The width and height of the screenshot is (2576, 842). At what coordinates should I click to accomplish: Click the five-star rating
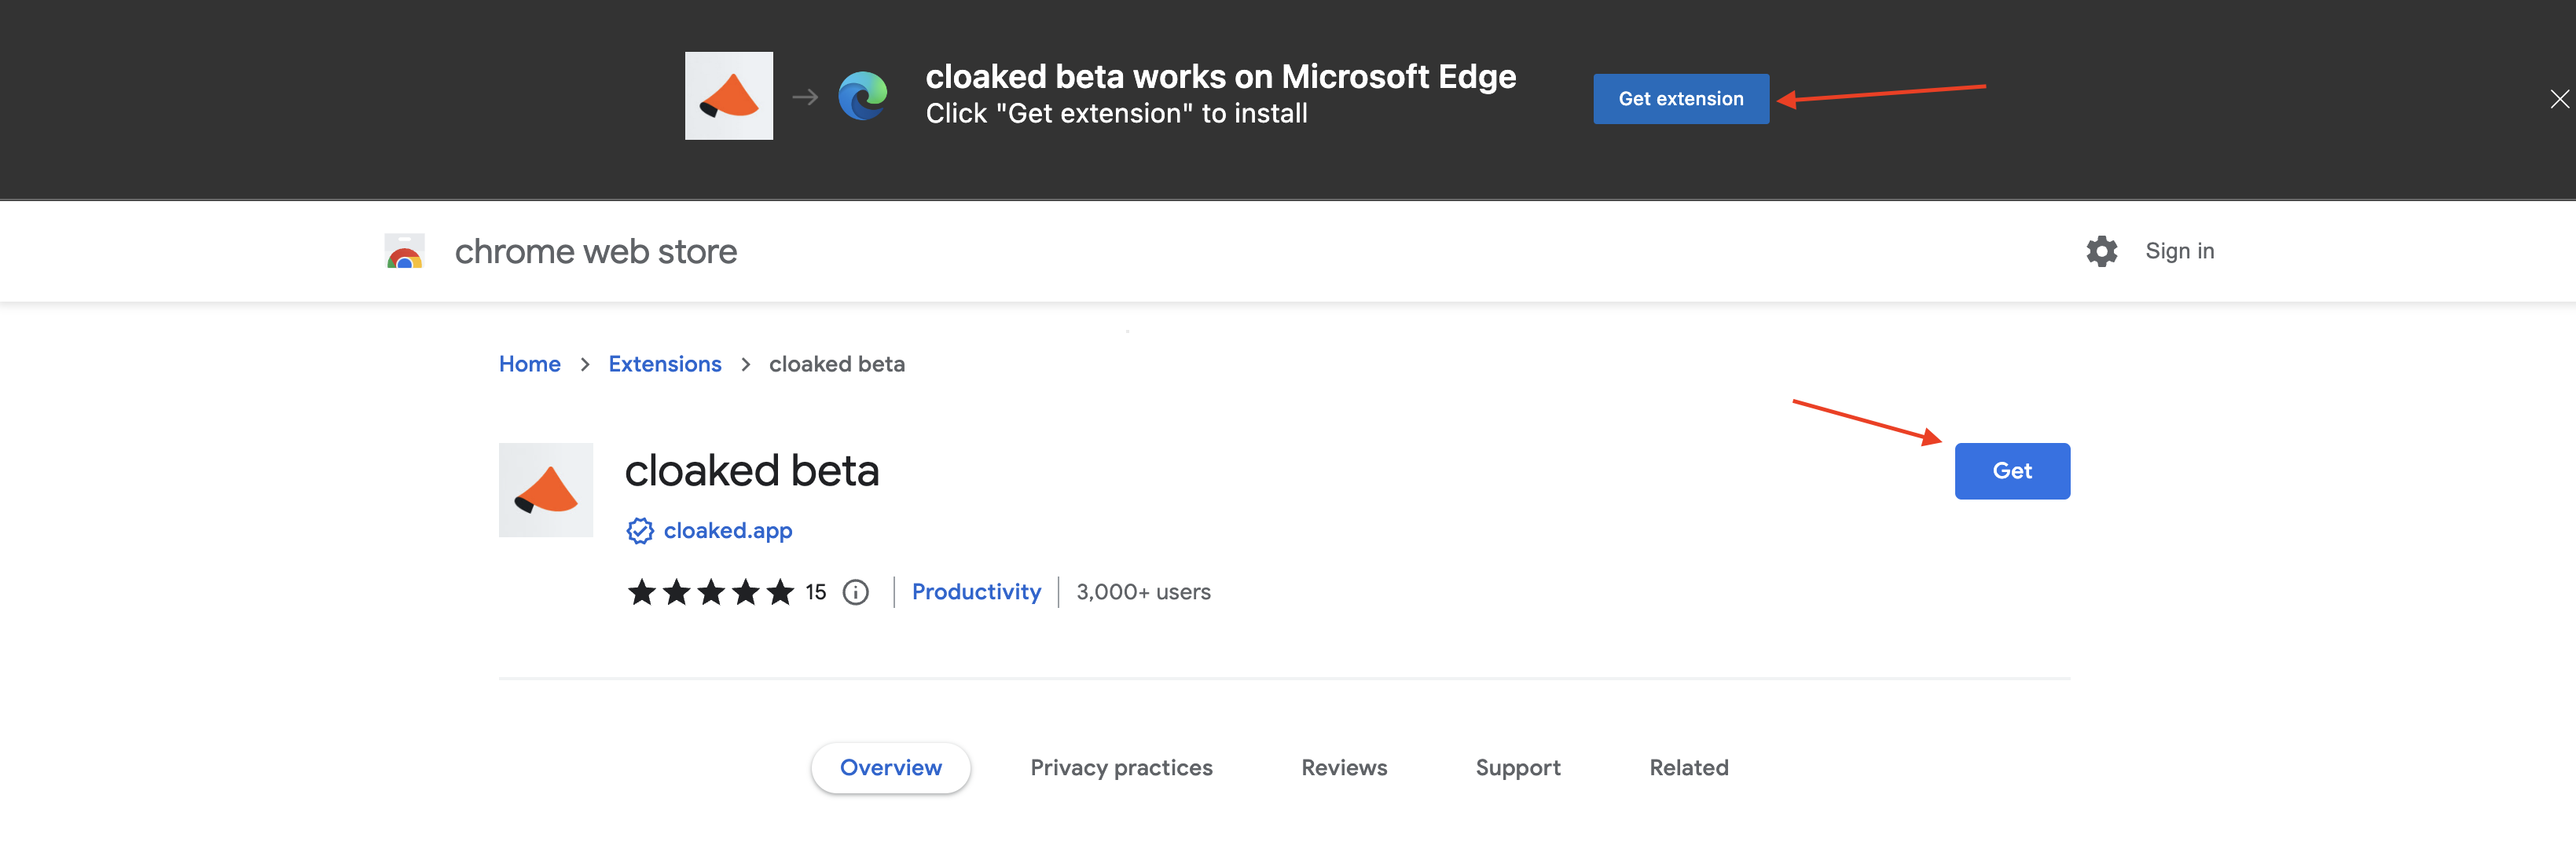(x=711, y=592)
